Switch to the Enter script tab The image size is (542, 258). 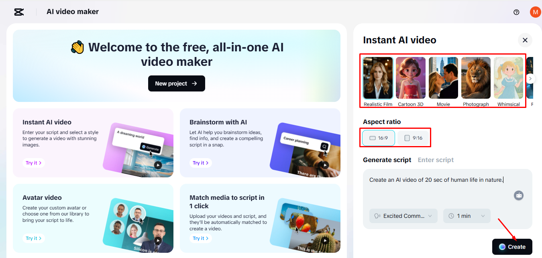436,160
